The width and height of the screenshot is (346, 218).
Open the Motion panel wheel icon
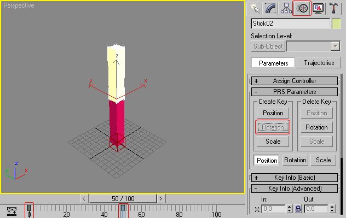302,8
